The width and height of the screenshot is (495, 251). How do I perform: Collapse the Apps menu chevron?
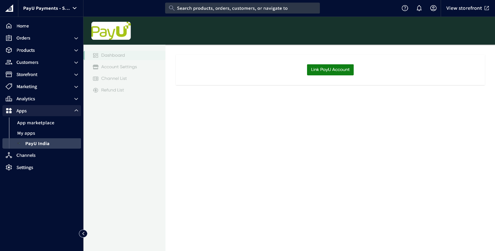pos(76,111)
